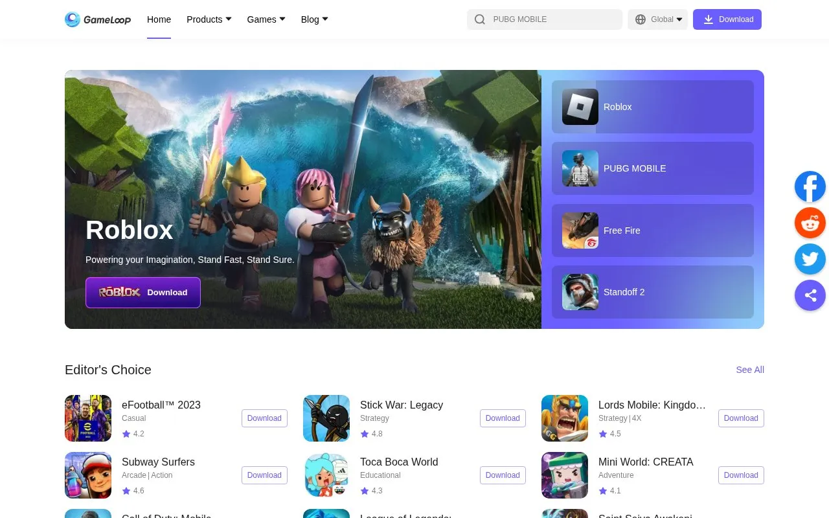Select the Standoff 2 label in list

click(624, 292)
